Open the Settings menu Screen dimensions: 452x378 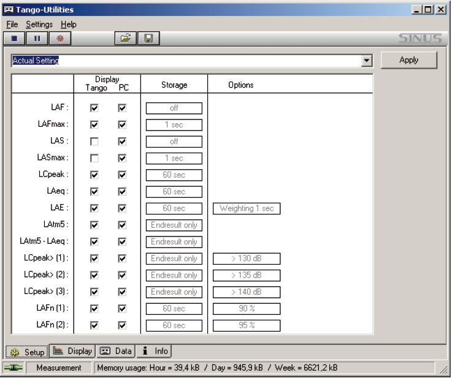point(39,25)
